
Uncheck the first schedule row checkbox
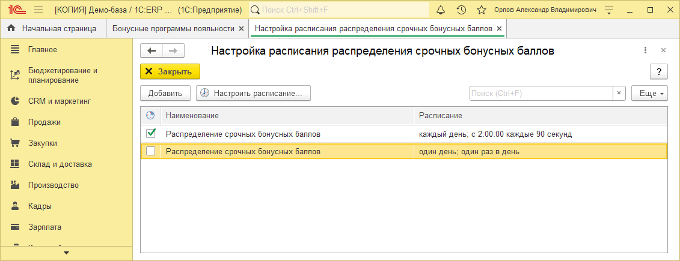151,133
